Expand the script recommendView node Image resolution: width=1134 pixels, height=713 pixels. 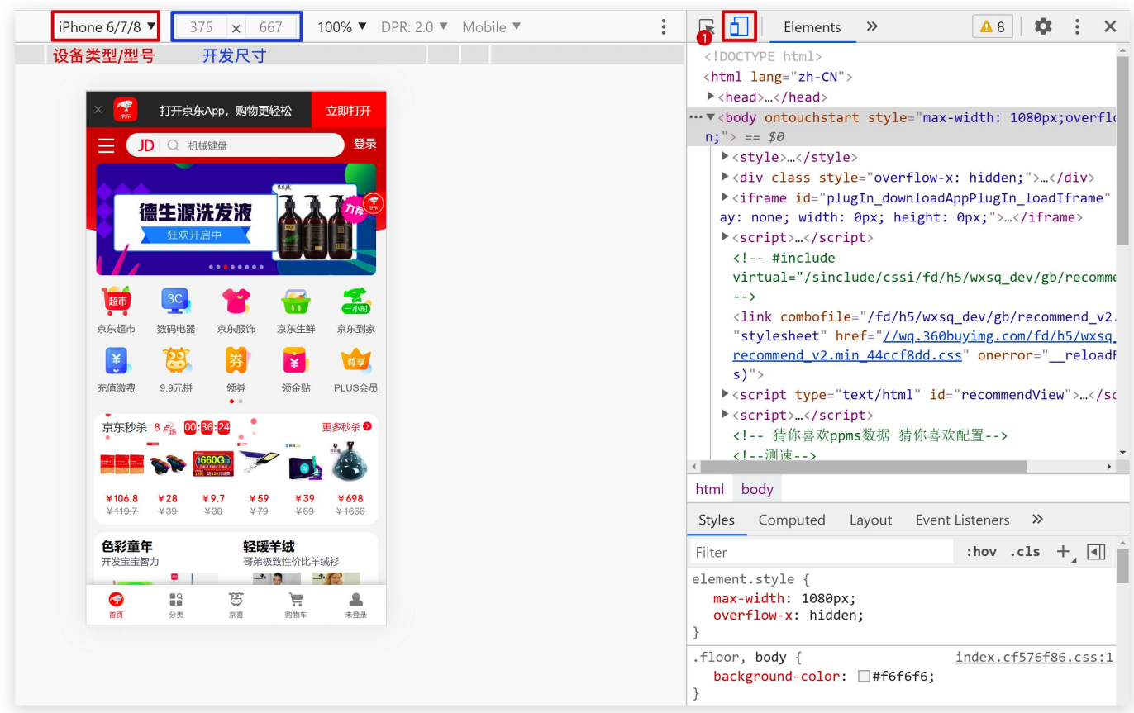725,394
